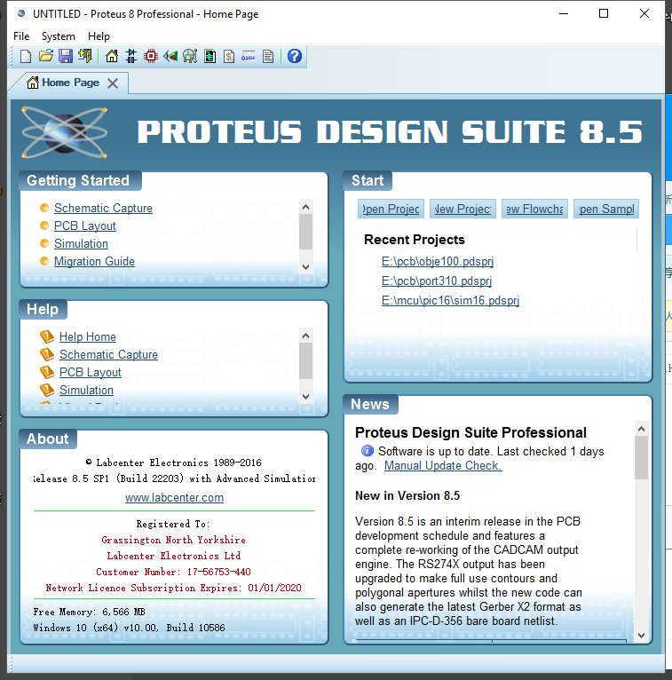Click the book icon beside Help Home
The image size is (672, 680).
pyautogui.click(x=47, y=336)
